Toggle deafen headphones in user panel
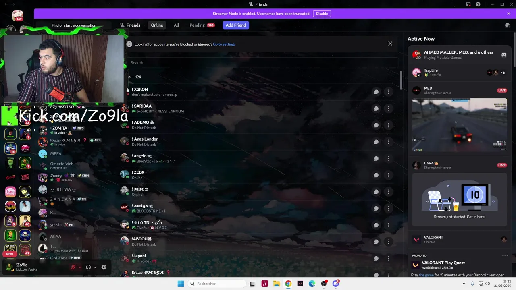This screenshot has height=290, width=516. click(88, 267)
